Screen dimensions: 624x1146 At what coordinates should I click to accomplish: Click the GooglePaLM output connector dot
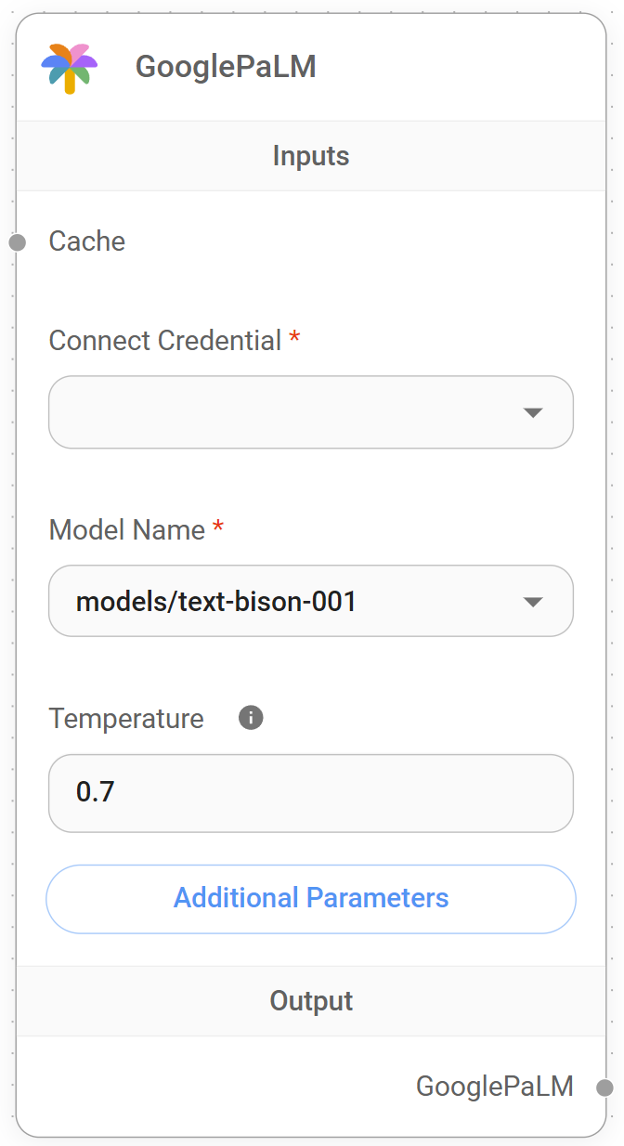click(604, 1087)
